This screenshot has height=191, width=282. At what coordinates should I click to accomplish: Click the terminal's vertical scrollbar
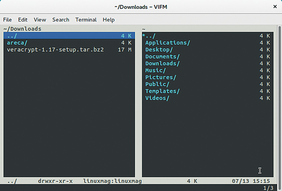point(280,108)
